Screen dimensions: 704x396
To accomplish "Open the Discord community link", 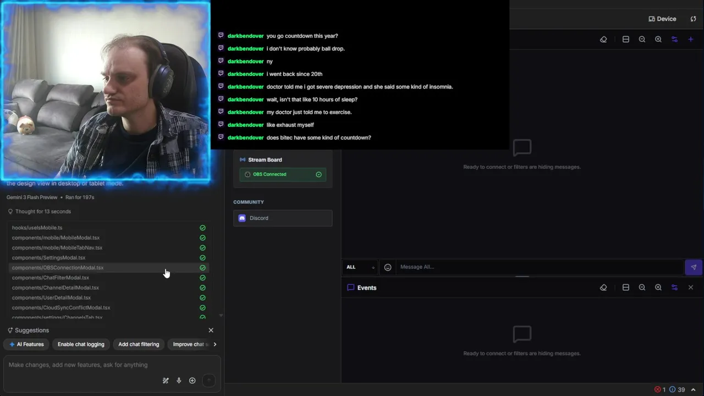I will point(283,218).
